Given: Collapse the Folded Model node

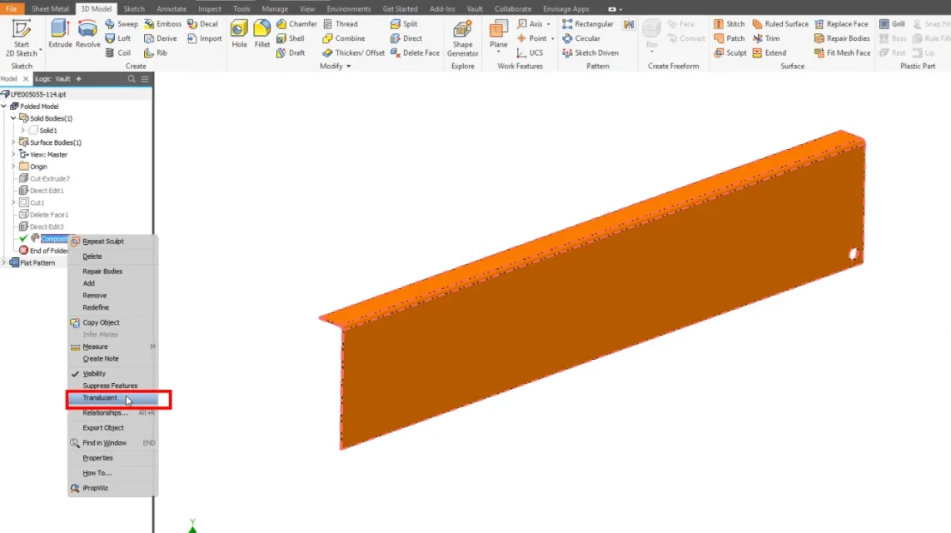Looking at the screenshot, I should coord(4,106).
